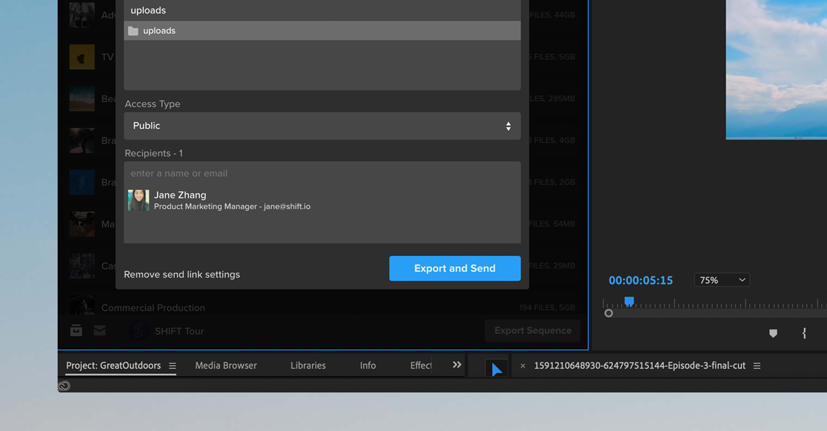Click the SHIFT logo icon next to SHIFT Tour

tap(138, 331)
